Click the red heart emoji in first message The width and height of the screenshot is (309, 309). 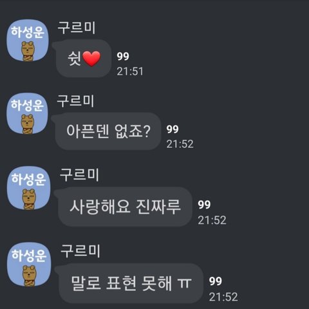tap(91, 59)
